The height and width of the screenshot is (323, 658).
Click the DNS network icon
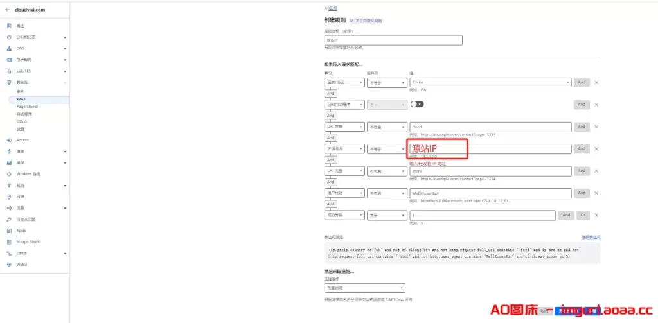9,49
